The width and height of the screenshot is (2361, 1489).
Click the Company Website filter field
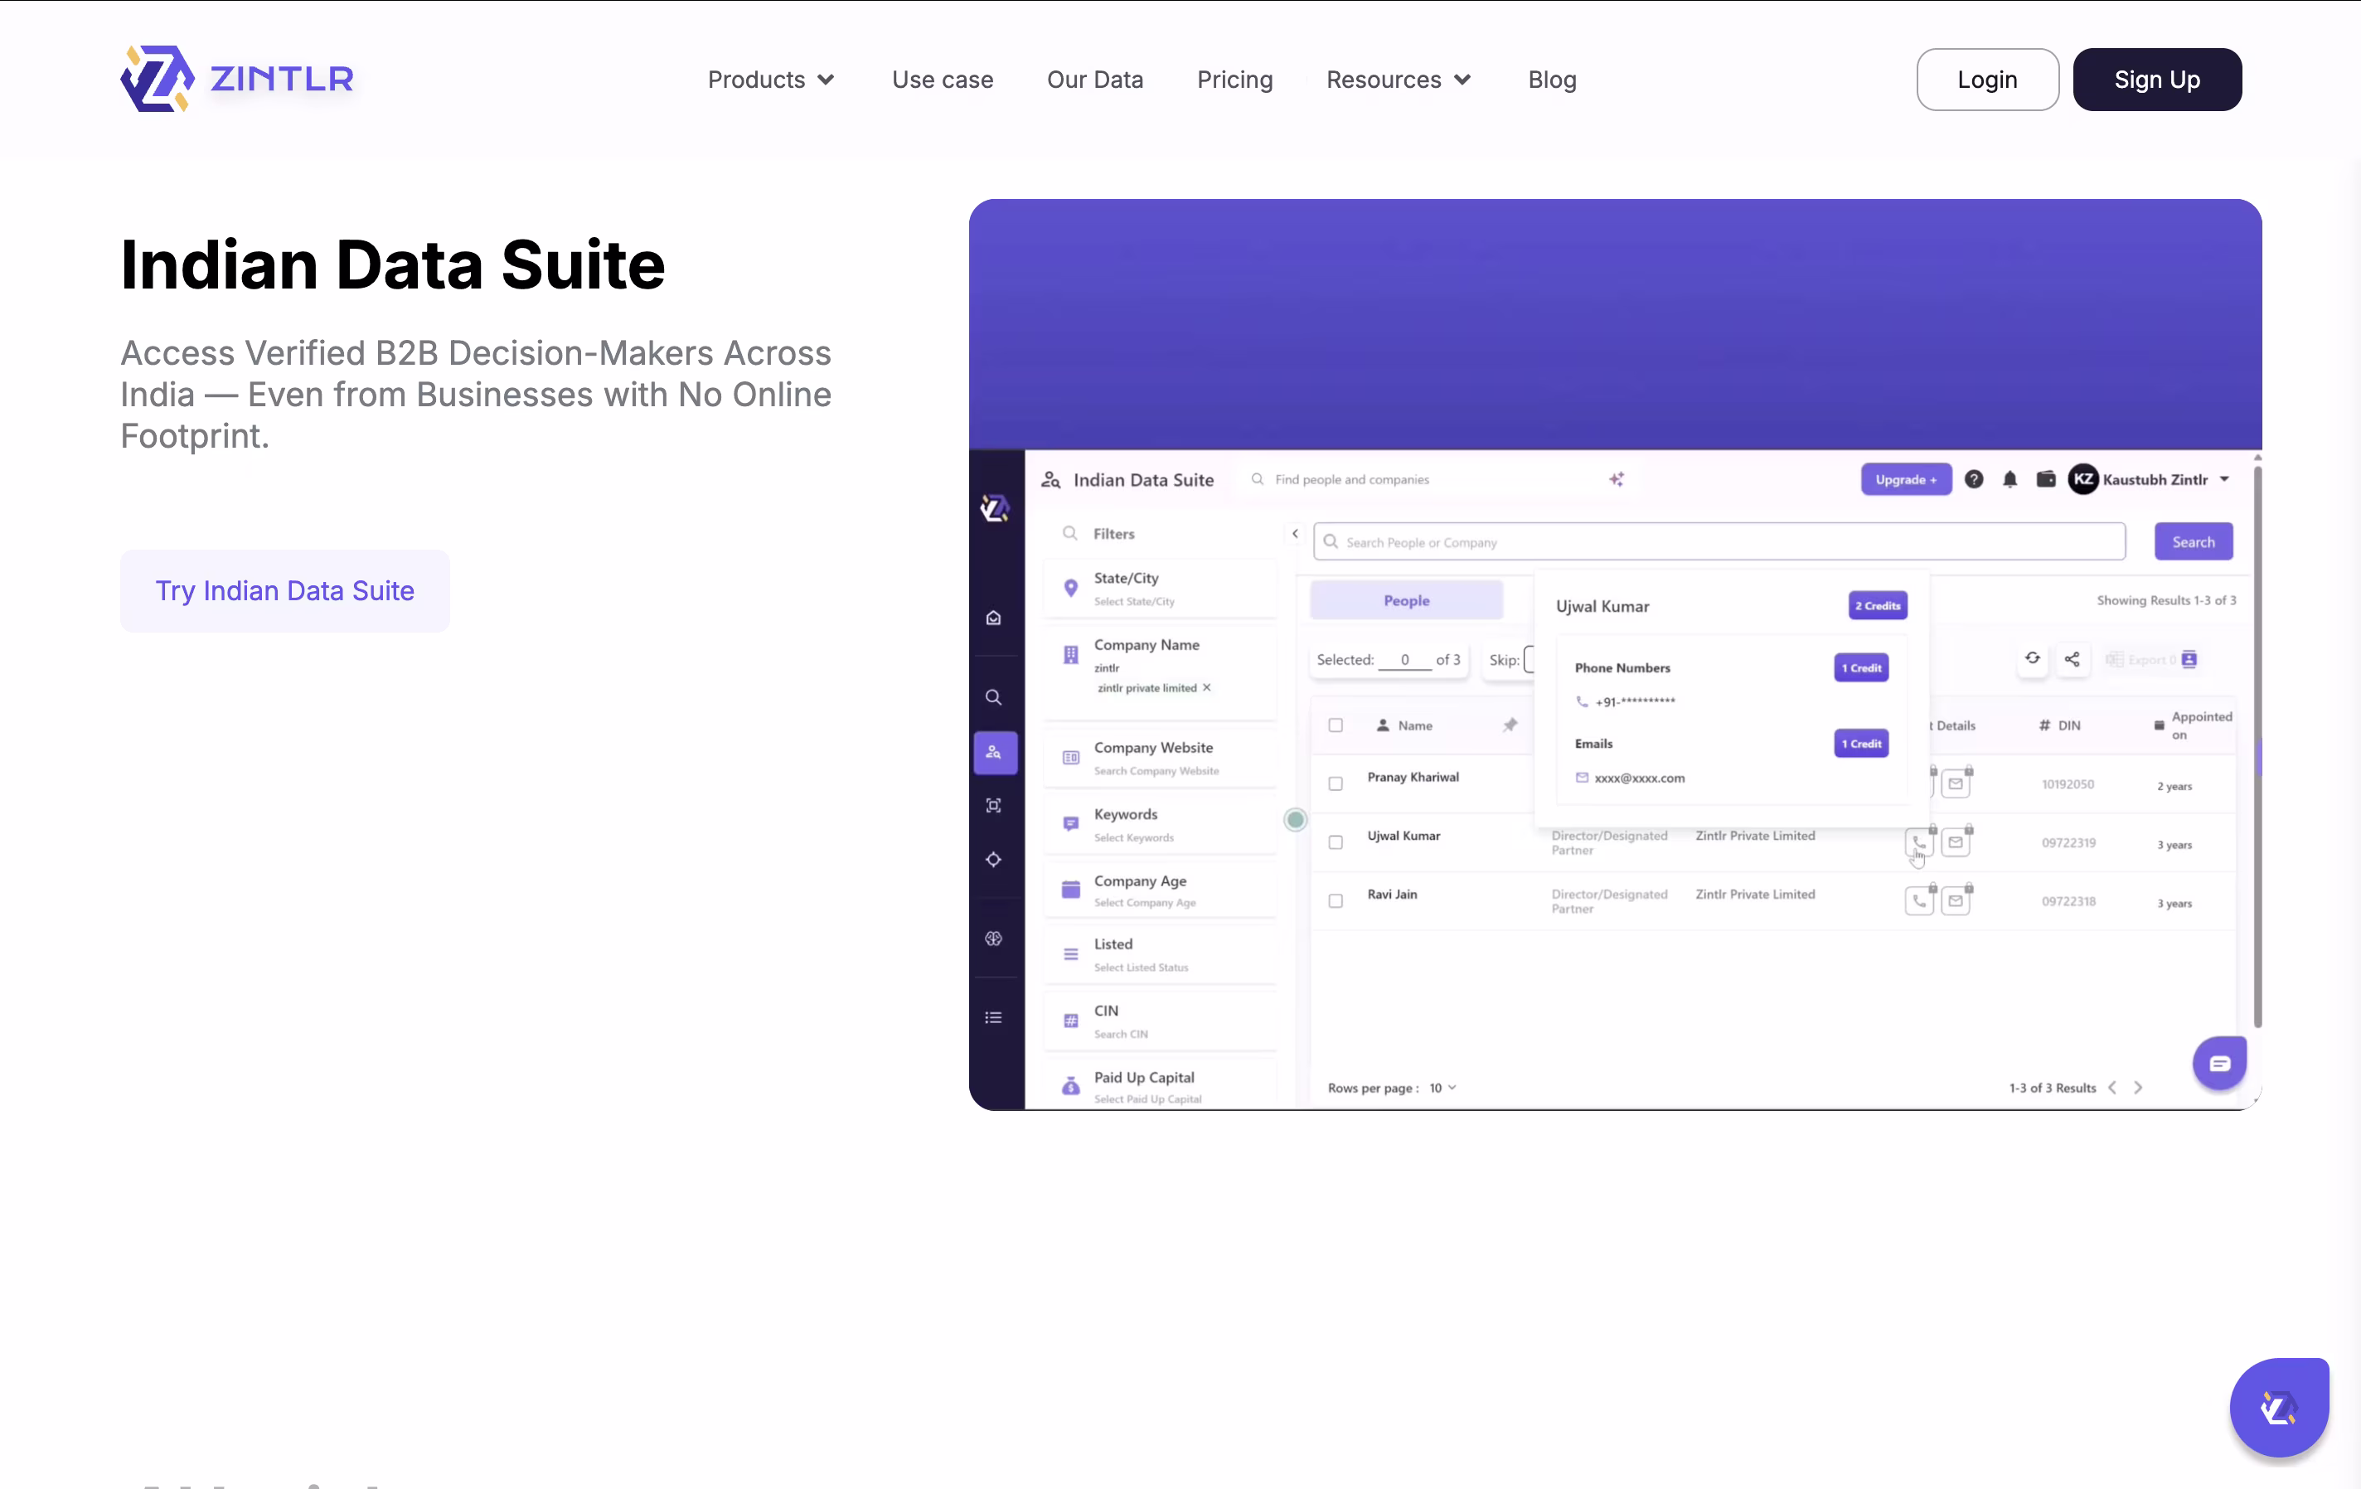1161,758
